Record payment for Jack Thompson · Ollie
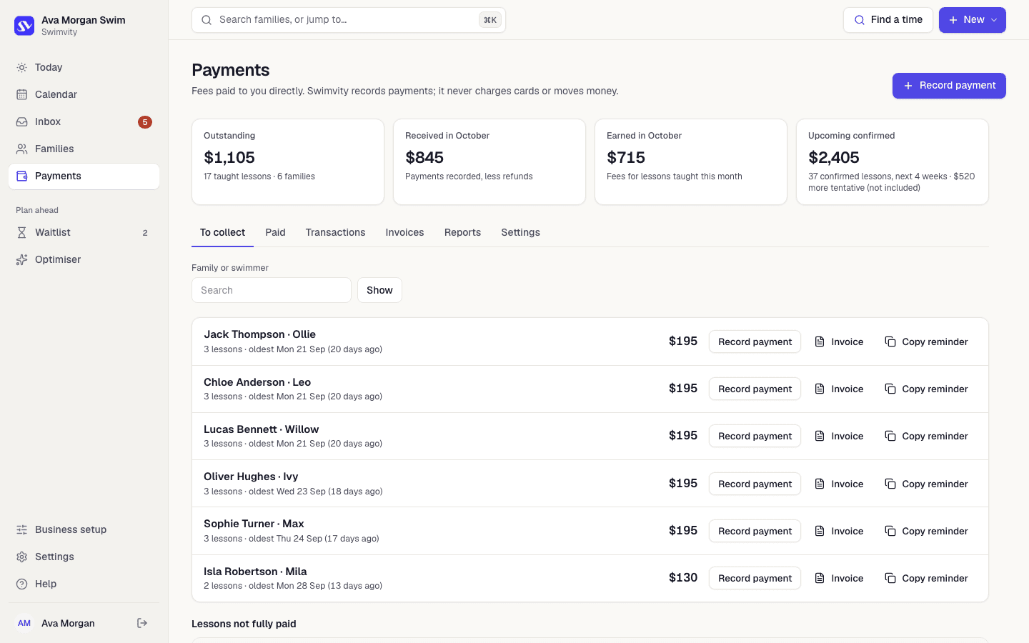Viewport: 1029px width, 643px height. click(x=755, y=342)
